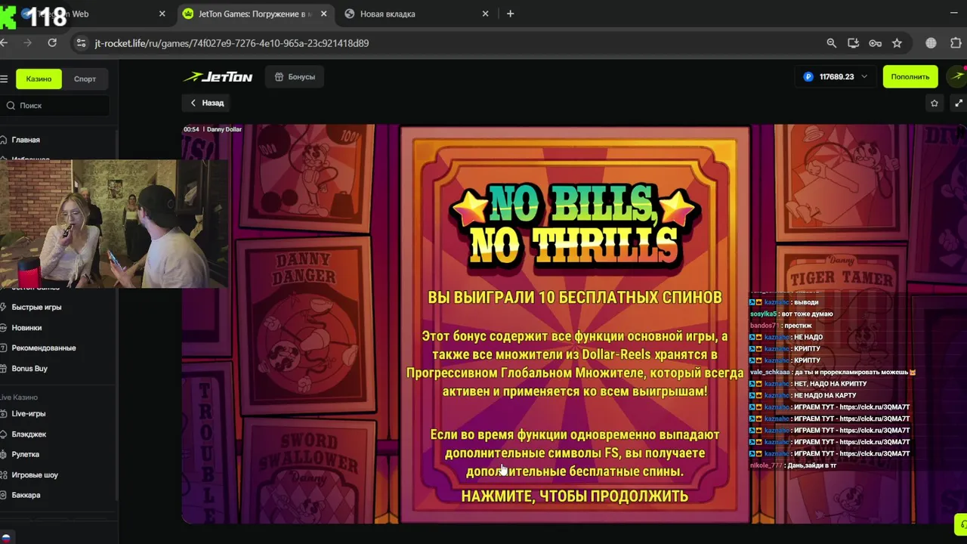Click the webcam overlay video
The height and width of the screenshot is (544, 967).
(x=113, y=224)
